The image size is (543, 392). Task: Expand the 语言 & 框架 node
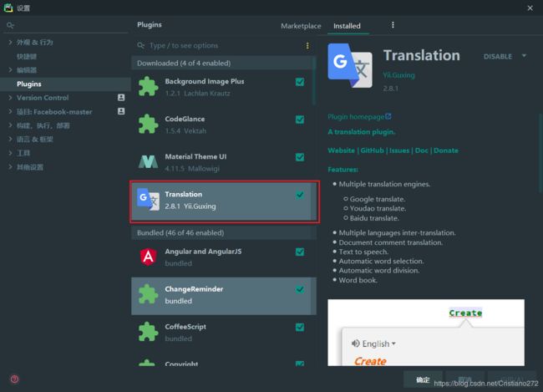pos(10,139)
